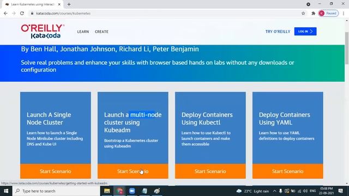
Task: Click 'Bootstrap a Kubernetes cluster using Kubeadm' text
Action: 131,143
